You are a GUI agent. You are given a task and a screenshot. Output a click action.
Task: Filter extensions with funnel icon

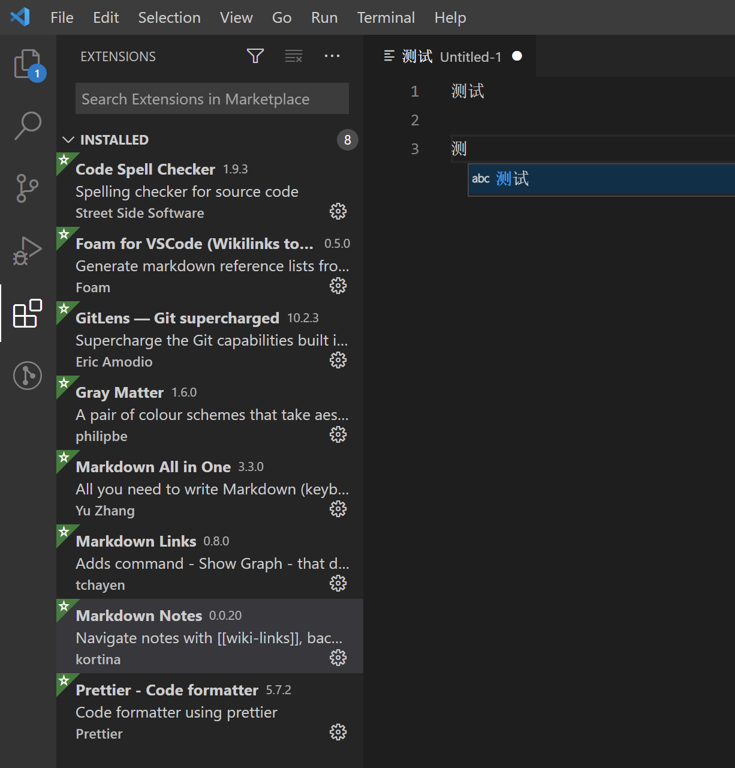click(x=255, y=56)
